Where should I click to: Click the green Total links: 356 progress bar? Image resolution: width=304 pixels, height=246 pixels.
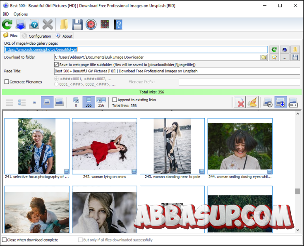click(152, 92)
